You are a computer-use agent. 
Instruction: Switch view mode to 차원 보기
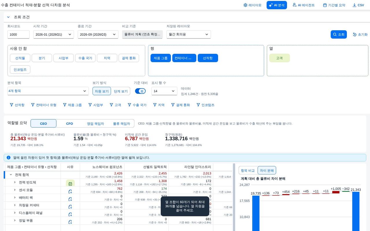(x=102, y=91)
